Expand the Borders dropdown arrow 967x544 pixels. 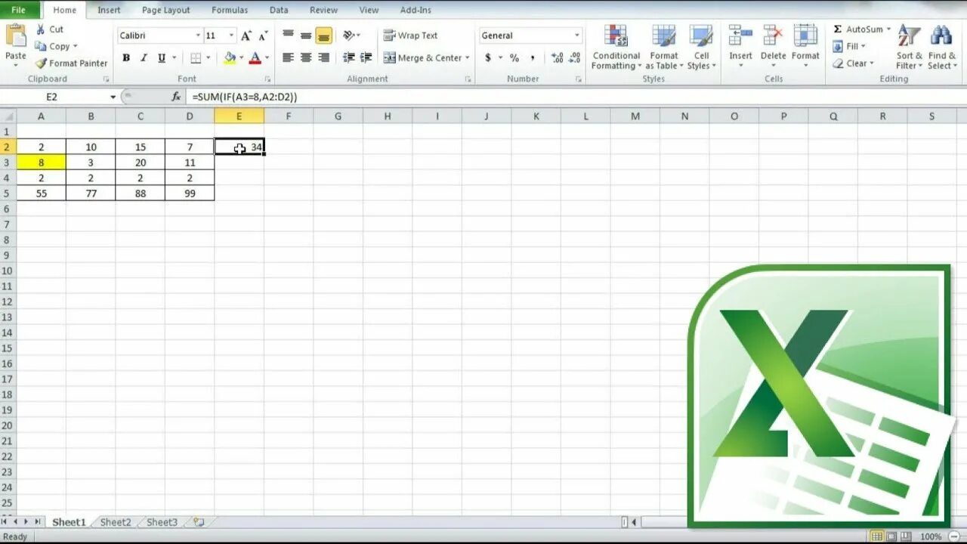209,57
